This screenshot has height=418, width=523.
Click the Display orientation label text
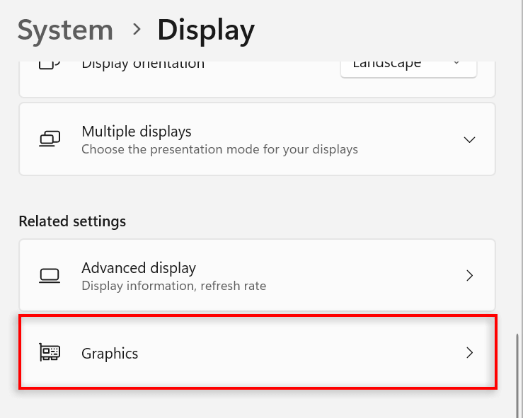143,64
